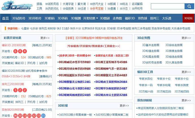Open the 3D基本走势图 link

pyautogui.click(x=149, y=45)
